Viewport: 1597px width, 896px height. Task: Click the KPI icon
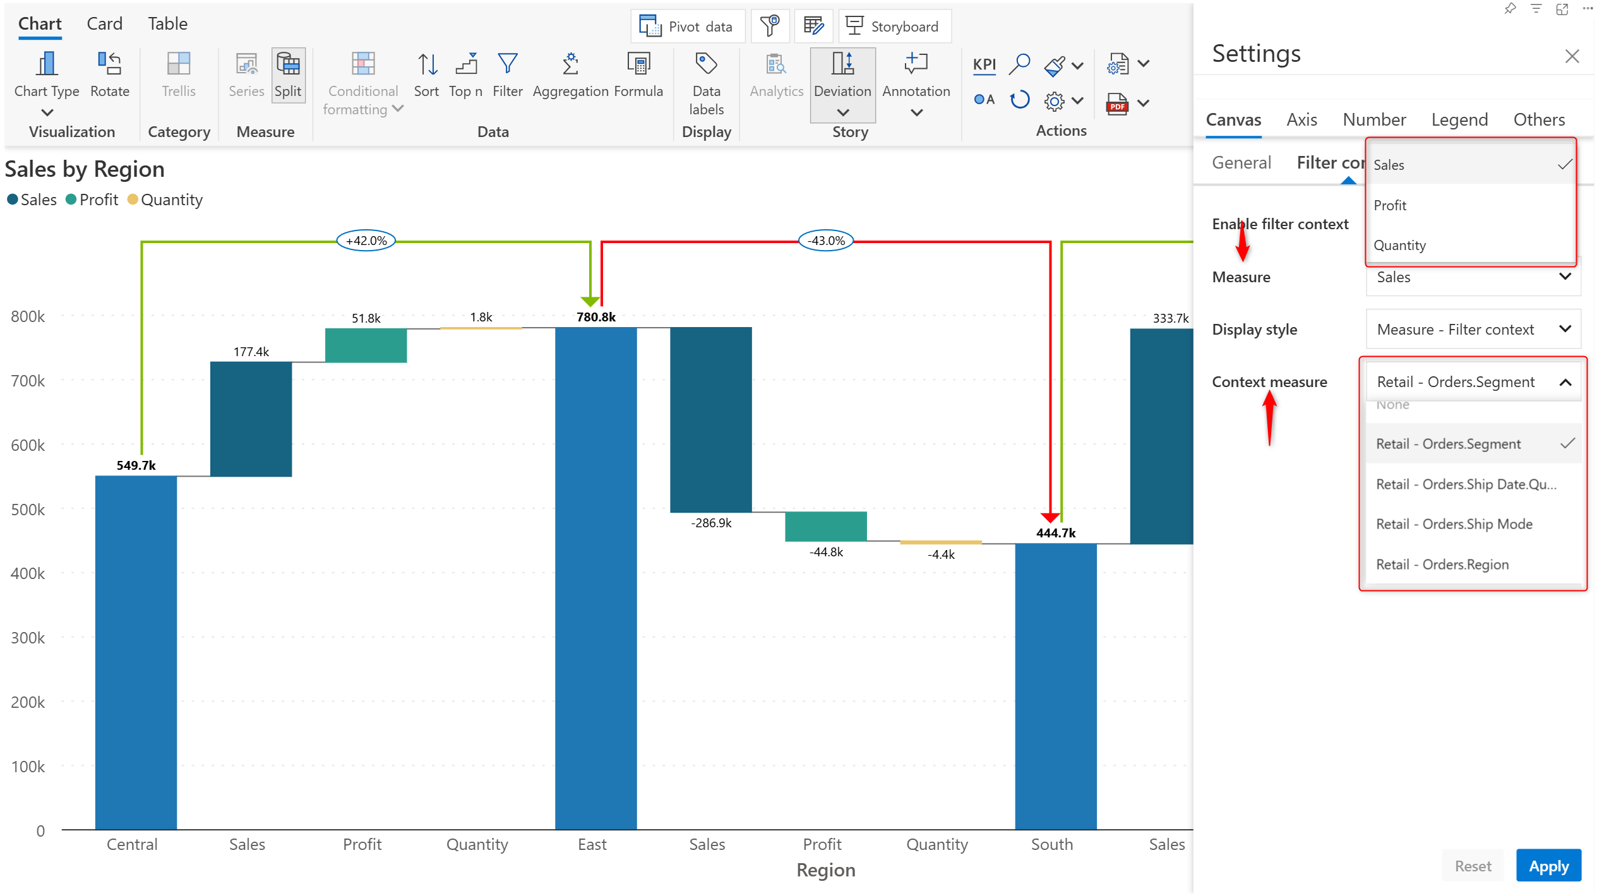(x=984, y=64)
